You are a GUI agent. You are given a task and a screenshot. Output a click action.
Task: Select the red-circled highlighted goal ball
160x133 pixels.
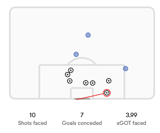[107, 93]
